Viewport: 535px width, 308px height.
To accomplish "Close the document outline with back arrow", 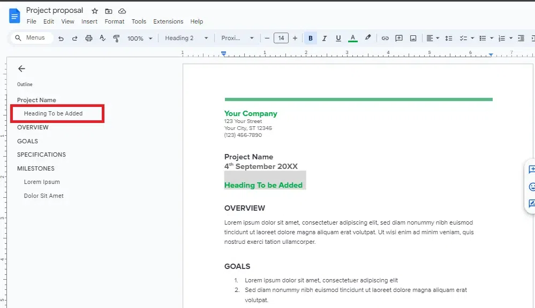I will [21, 69].
